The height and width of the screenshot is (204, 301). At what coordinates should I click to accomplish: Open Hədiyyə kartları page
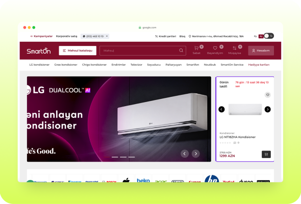pyautogui.click(x=259, y=65)
